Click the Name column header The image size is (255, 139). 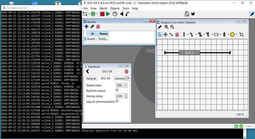coord(103,34)
